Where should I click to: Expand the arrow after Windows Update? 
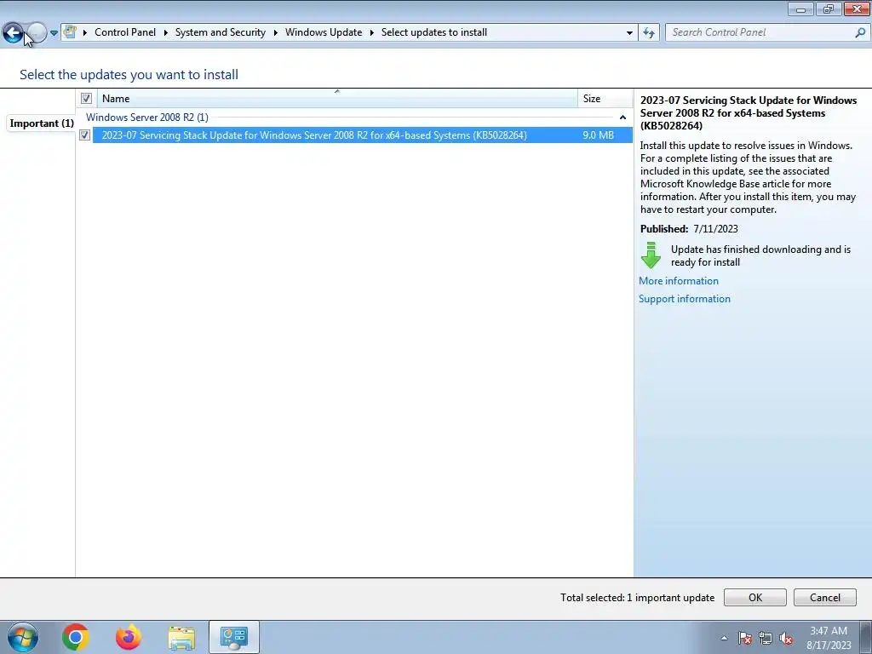pos(372,33)
